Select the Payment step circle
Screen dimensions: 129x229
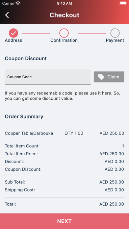click(115, 33)
